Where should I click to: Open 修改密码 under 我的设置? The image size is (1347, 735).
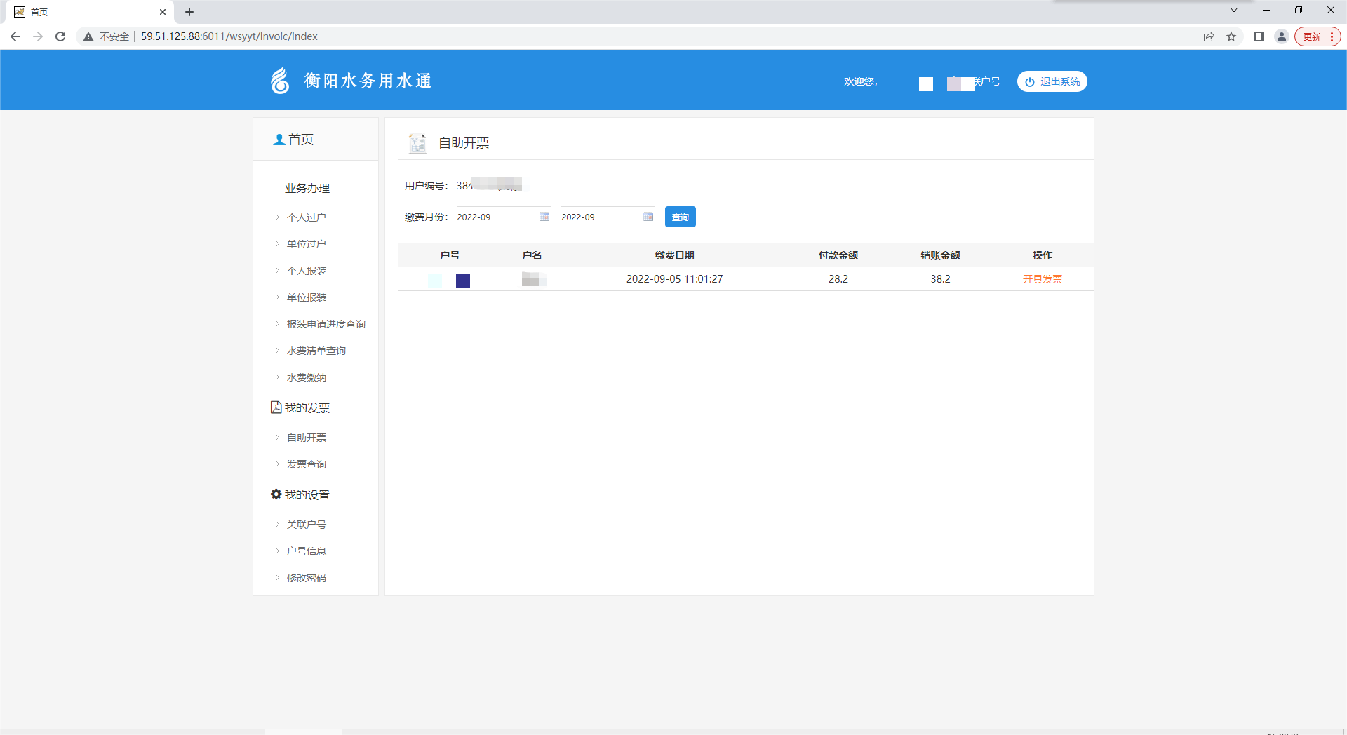pyautogui.click(x=306, y=578)
